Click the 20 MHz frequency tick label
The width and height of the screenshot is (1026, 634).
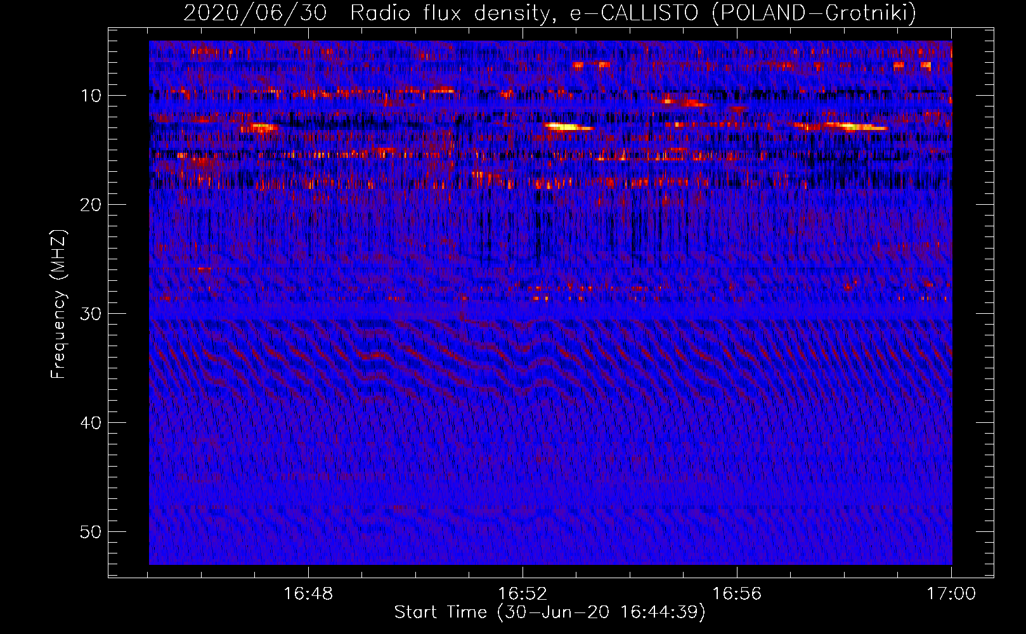pyautogui.click(x=91, y=205)
